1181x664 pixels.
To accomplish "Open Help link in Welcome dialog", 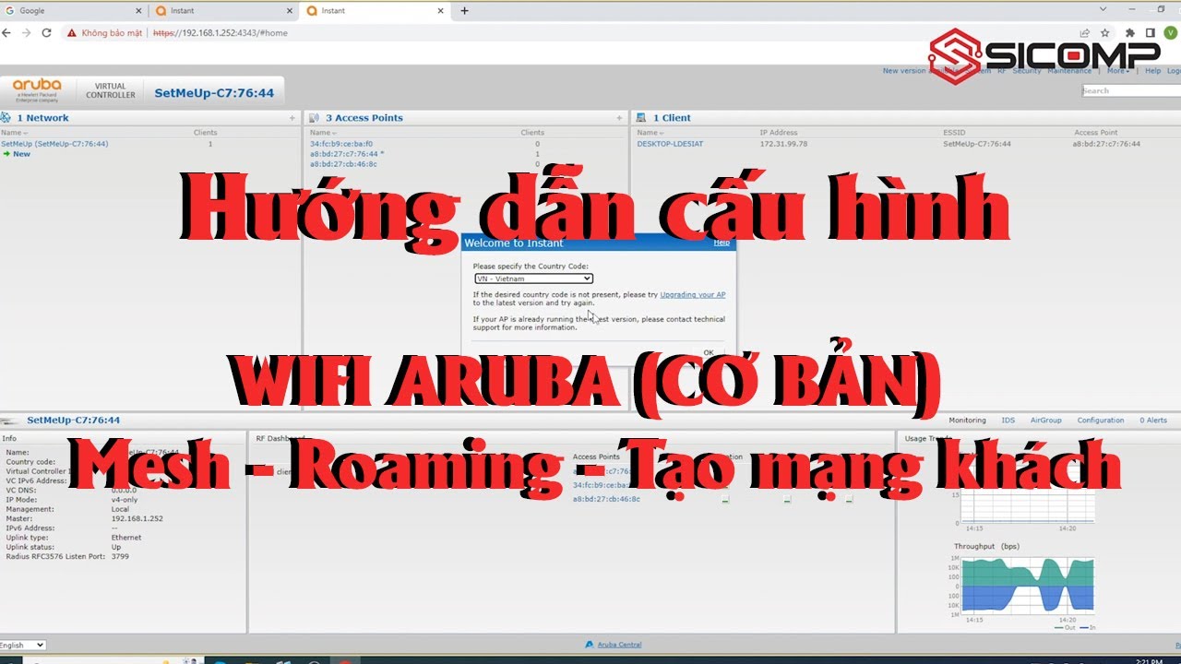I will (722, 243).
